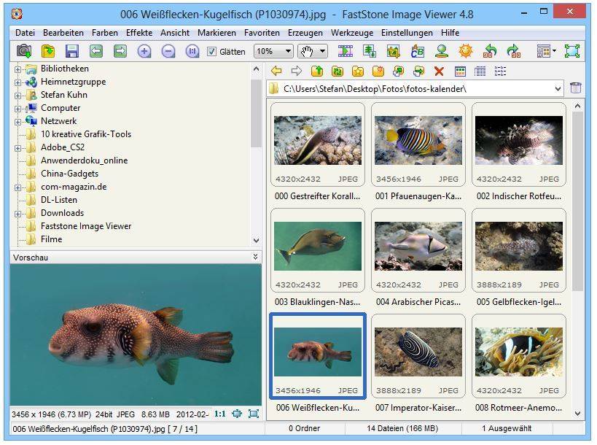
Task: Select the Filme folder in the tree
Action: (x=51, y=239)
